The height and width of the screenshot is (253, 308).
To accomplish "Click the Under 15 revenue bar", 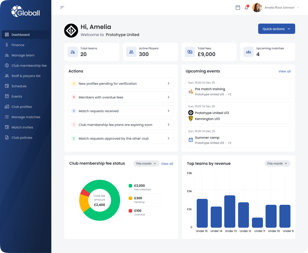I will pos(202,213).
